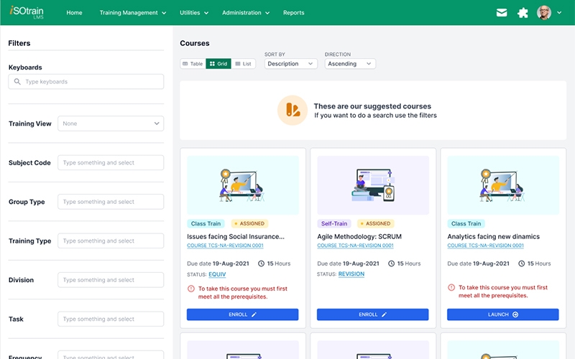
Task: Click the Division field
Action: pyautogui.click(x=111, y=280)
